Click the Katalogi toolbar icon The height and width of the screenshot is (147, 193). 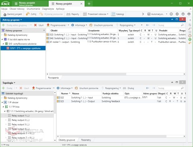click(x=113, y=14)
